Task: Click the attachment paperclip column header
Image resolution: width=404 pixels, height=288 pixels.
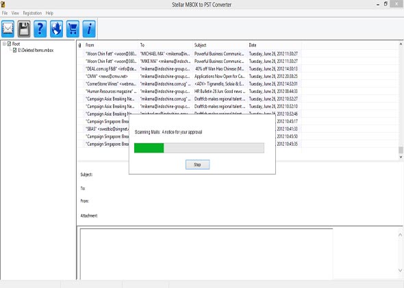Action: click(80, 45)
